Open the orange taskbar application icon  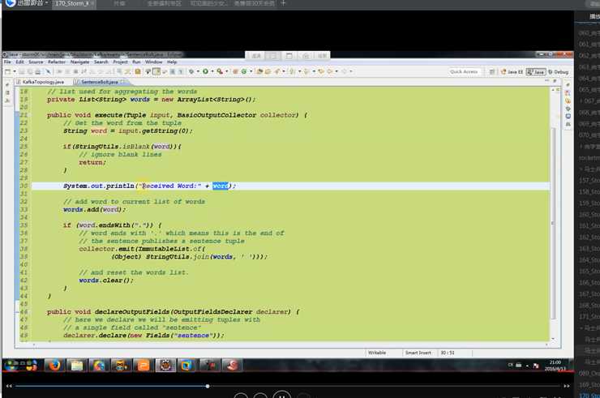[144, 366]
